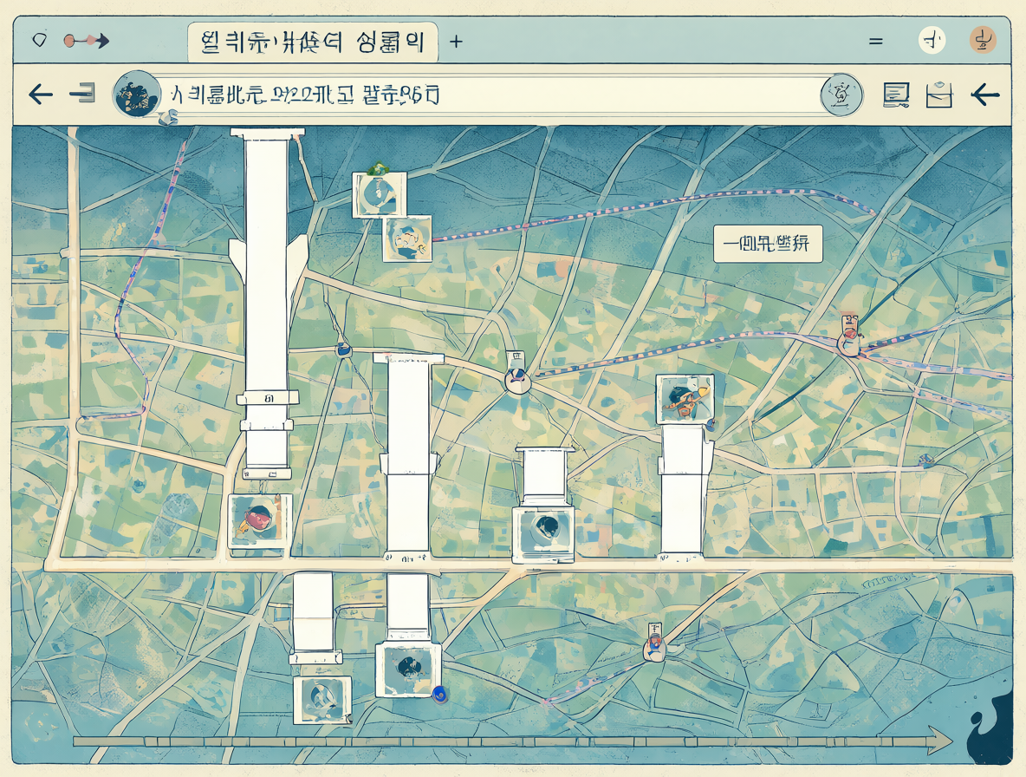This screenshot has height=777, width=1026.
Task: Select the open browser tab
Action: [312, 42]
